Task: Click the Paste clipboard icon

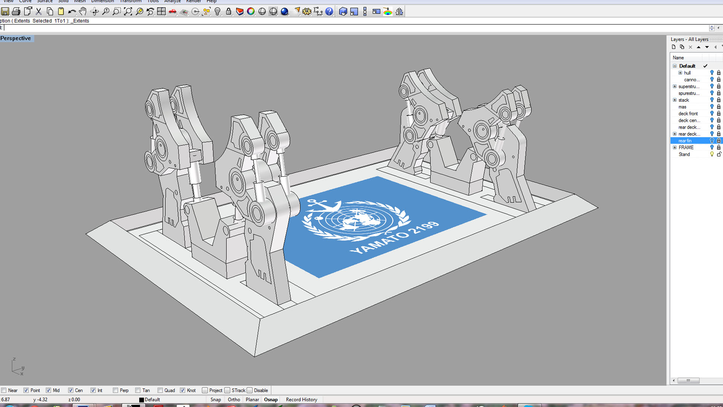Action: click(x=61, y=12)
